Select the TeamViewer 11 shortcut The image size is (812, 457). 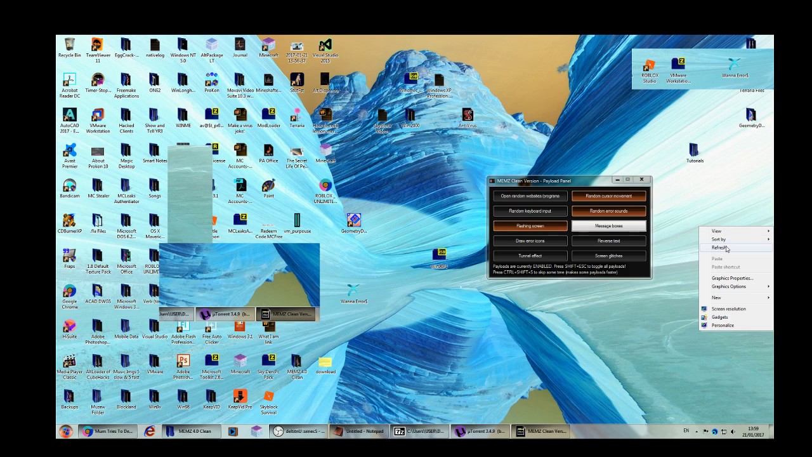tap(98, 50)
